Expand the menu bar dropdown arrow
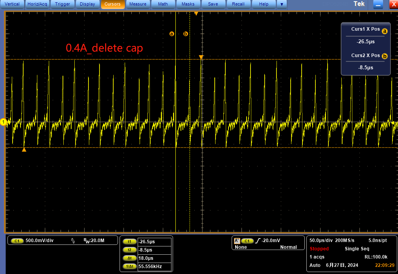The width and height of the screenshot is (398, 274). (x=282, y=4)
